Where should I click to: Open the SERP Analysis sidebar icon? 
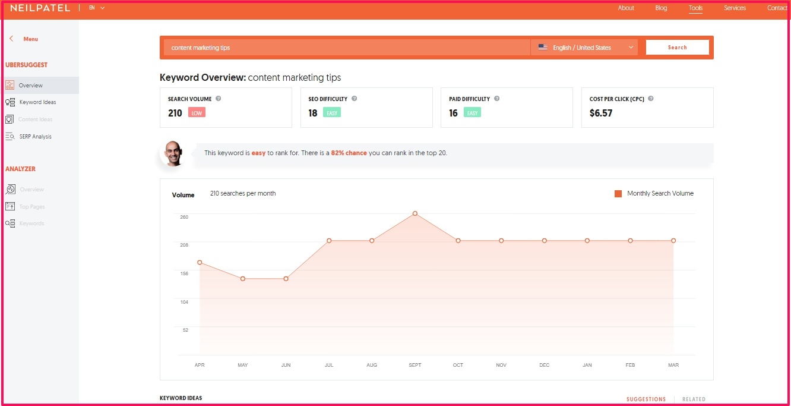(10, 137)
